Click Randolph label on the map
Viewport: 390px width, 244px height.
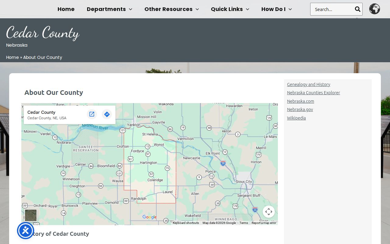click(x=139, y=199)
